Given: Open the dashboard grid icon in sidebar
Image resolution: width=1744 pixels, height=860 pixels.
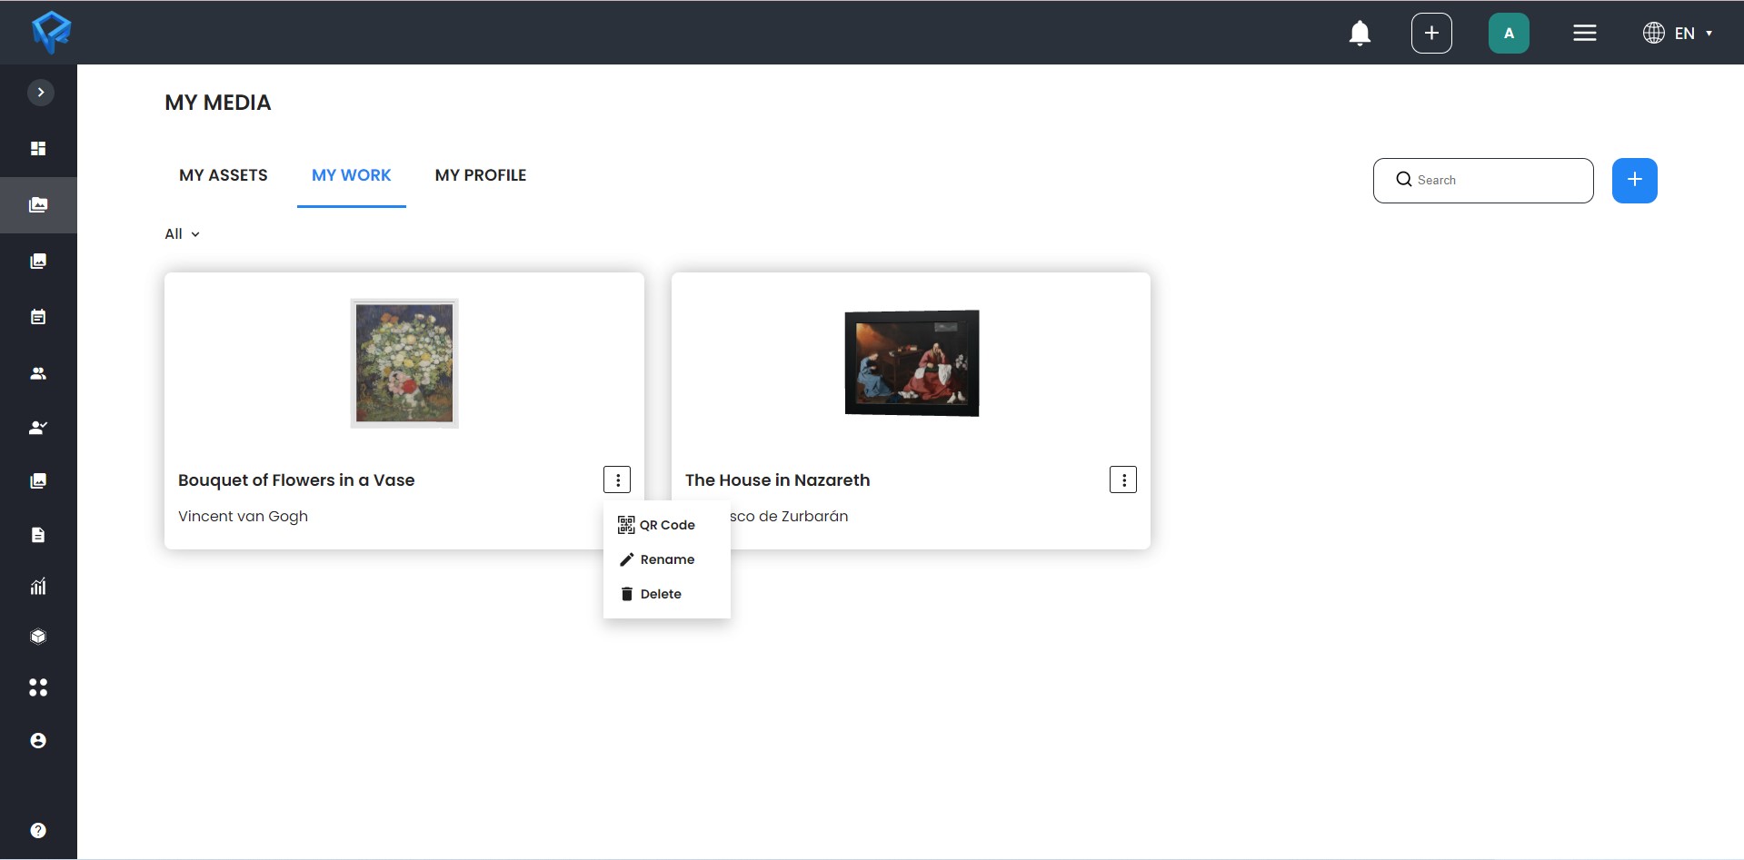Looking at the screenshot, I should [x=38, y=149].
